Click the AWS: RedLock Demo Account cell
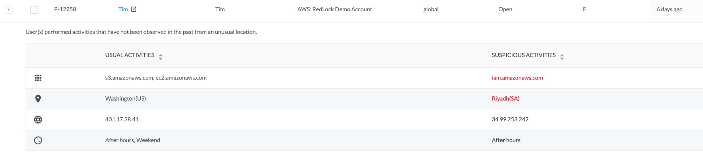The image size is (703, 159). click(x=334, y=9)
